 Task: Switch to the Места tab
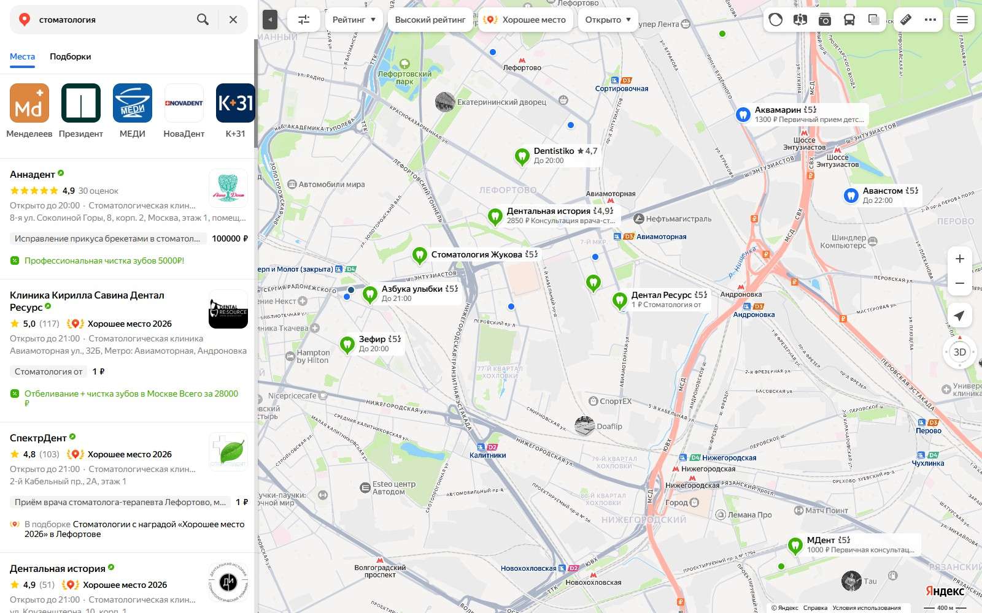[22, 56]
